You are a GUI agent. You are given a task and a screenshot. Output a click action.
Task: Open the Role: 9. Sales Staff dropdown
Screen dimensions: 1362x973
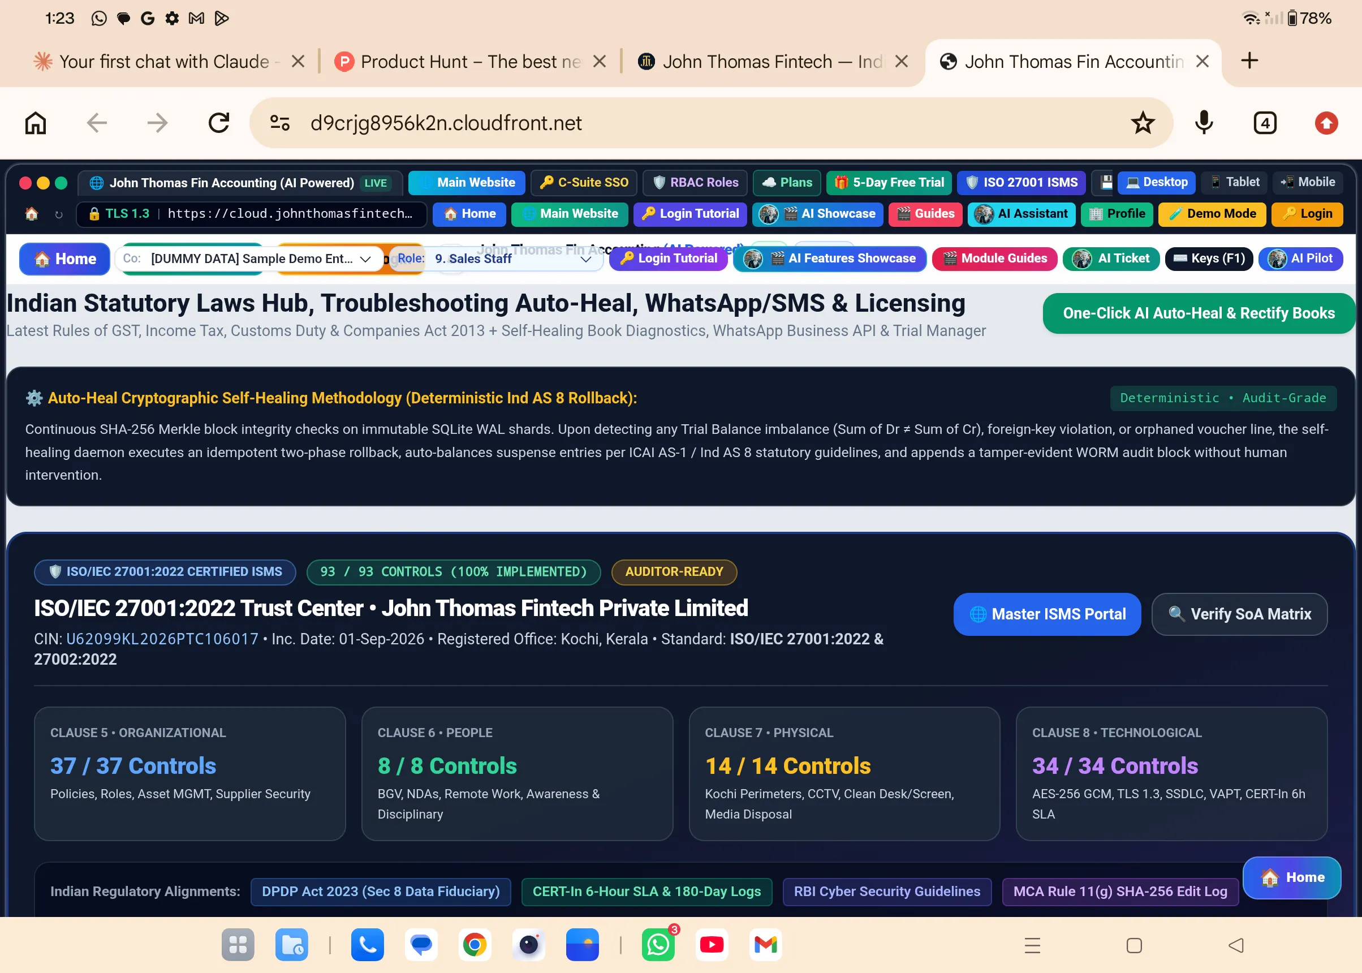click(495, 259)
